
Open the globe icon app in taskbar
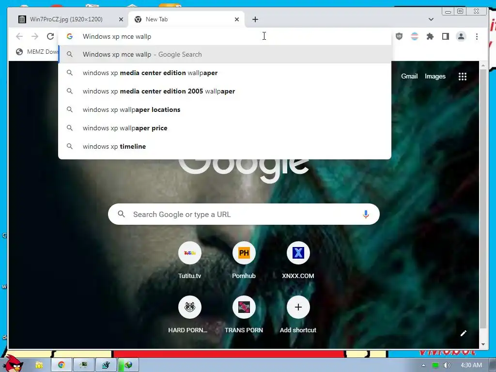pos(128,365)
